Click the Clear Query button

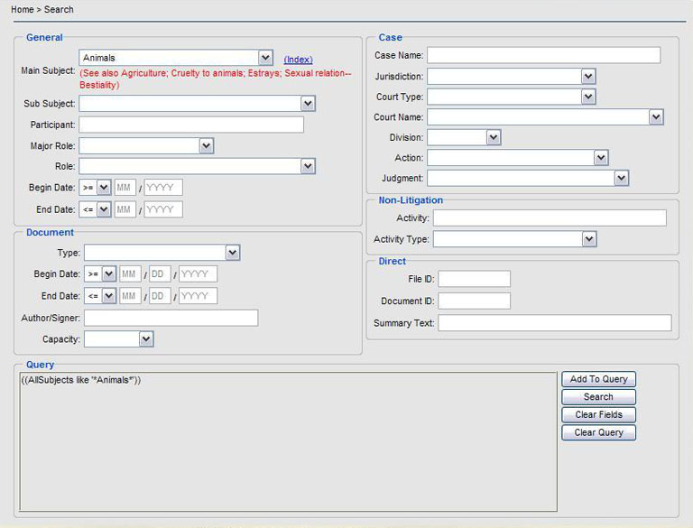[x=599, y=432]
